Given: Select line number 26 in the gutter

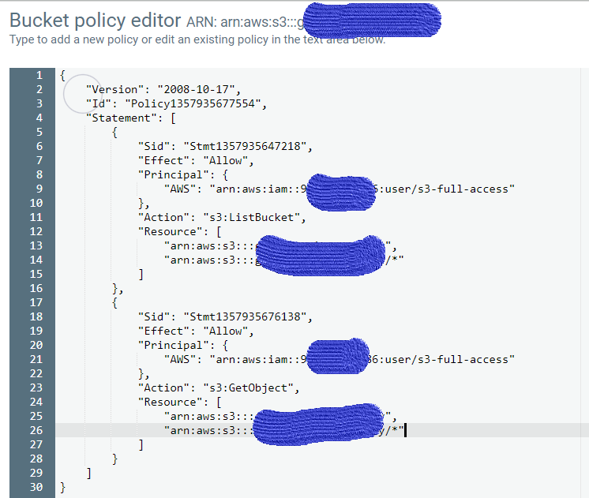Looking at the screenshot, I should (x=36, y=430).
